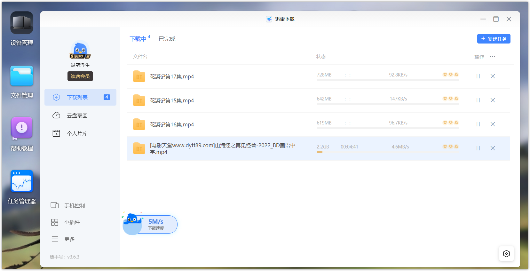The image size is (530, 271).
Task: Pause the 花溪记第16集.mp4 download
Action: click(478, 124)
